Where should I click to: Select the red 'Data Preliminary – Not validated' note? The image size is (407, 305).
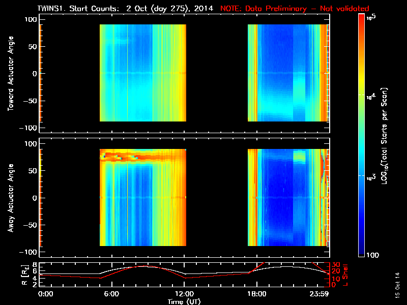(295, 8)
